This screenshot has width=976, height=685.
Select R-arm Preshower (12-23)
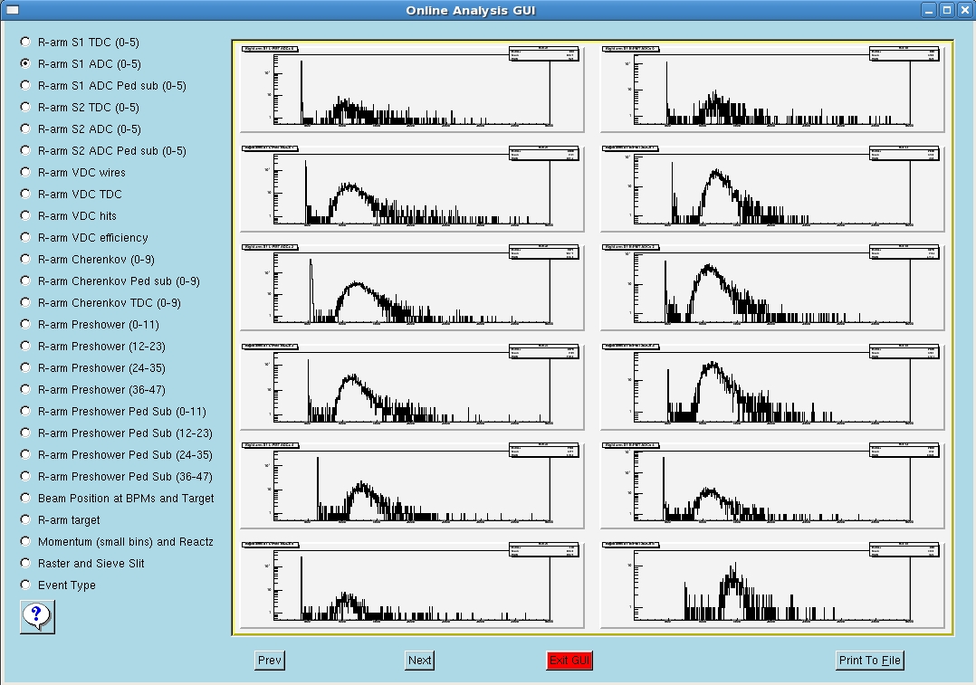tap(92, 347)
